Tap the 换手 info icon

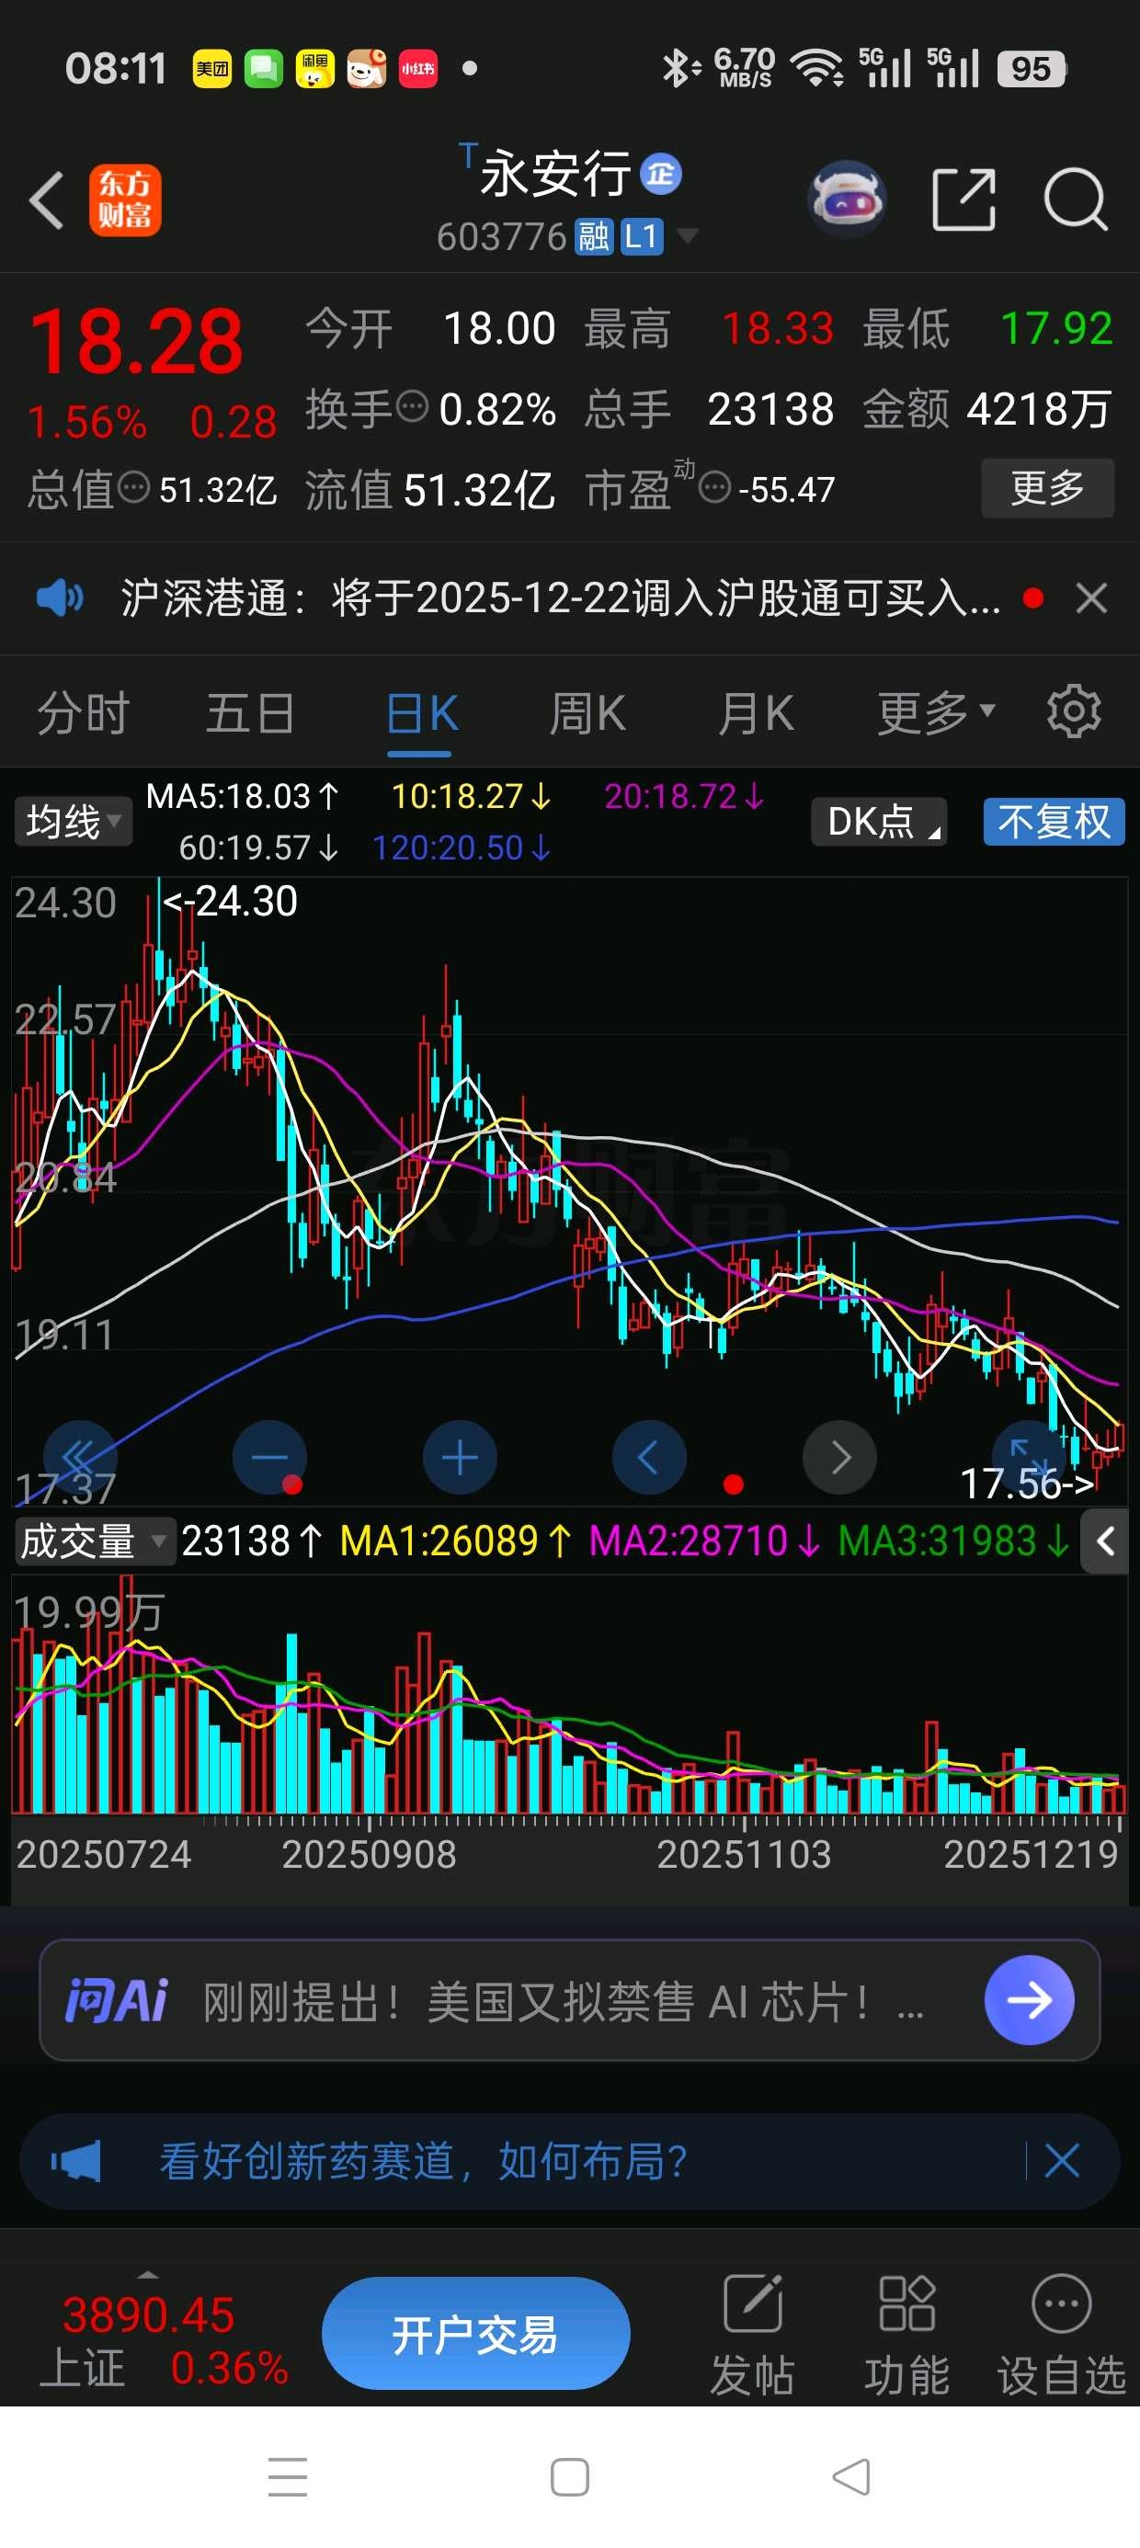point(412,406)
